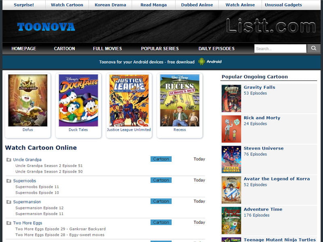
Task: Click the search input field
Action: [x=280, y=48]
